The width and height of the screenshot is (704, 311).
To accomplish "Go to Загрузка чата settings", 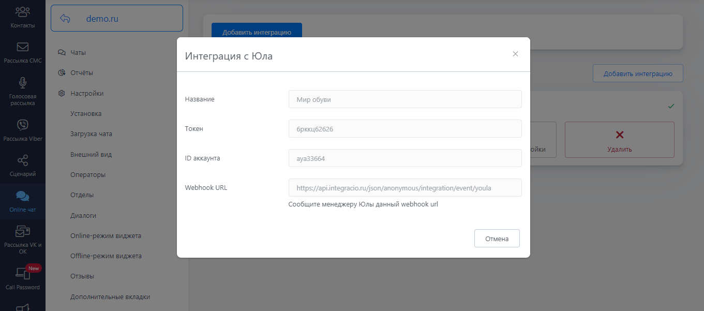I will click(x=91, y=134).
